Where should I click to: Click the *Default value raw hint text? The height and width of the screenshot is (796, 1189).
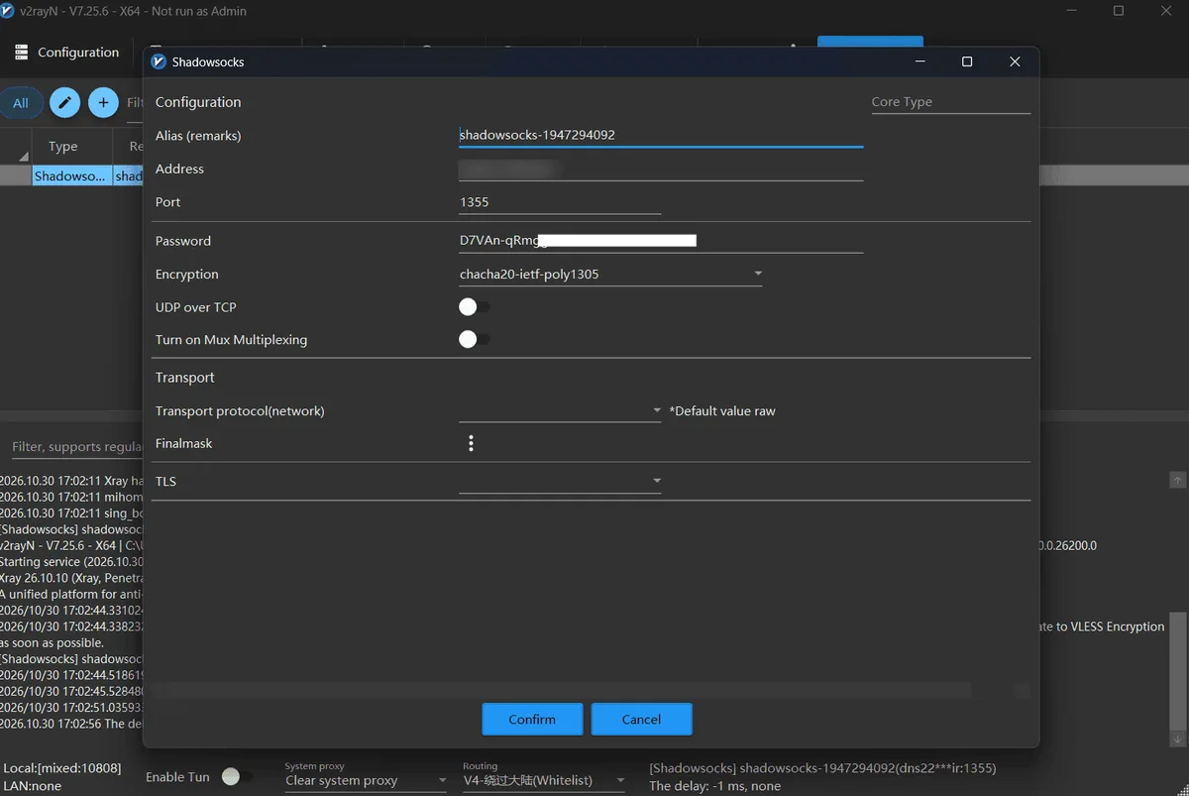pos(722,411)
